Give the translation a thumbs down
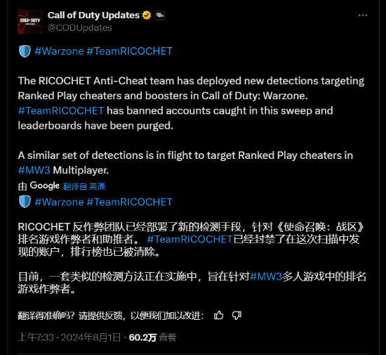The width and height of the screenshot is (386, 355). click(237, 316)
